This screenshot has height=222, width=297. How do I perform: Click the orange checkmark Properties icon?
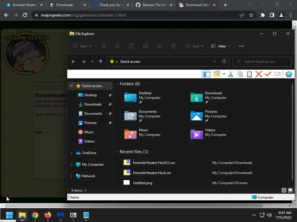(x=268, y=74)
